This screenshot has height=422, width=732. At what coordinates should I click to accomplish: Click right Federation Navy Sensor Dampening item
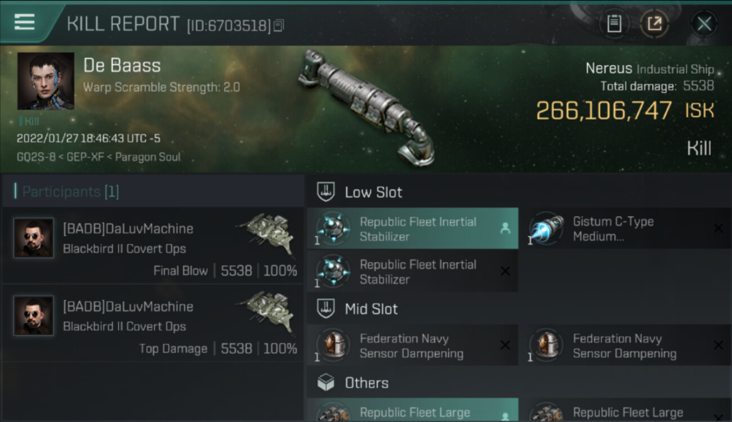[625, 345]
